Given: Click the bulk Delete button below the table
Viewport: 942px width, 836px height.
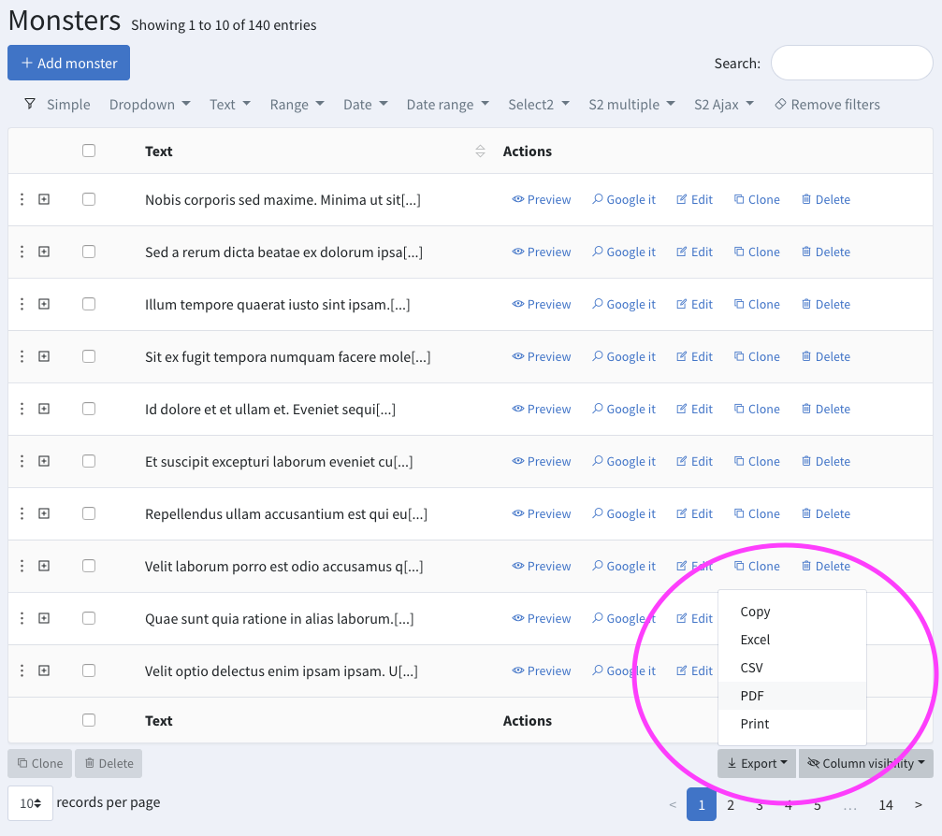Looking at the screenshot, I should coord(109,763).
